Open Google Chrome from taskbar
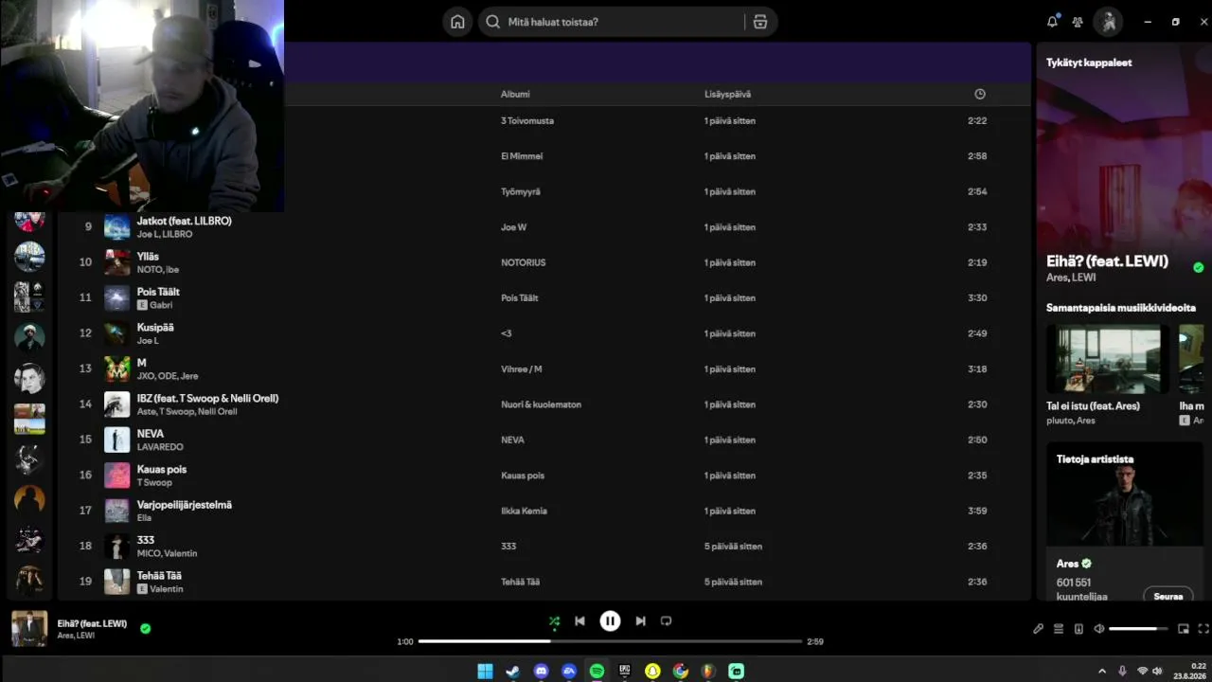This screenshot has width=1212, height=682. pos(680,671)
